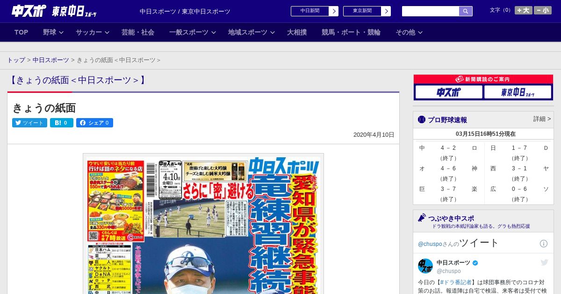The image size is (561, 294).
Task: Click the 新聞購読のご案内 banner heading
Action: pyautogui.click(x=483, y=79)
